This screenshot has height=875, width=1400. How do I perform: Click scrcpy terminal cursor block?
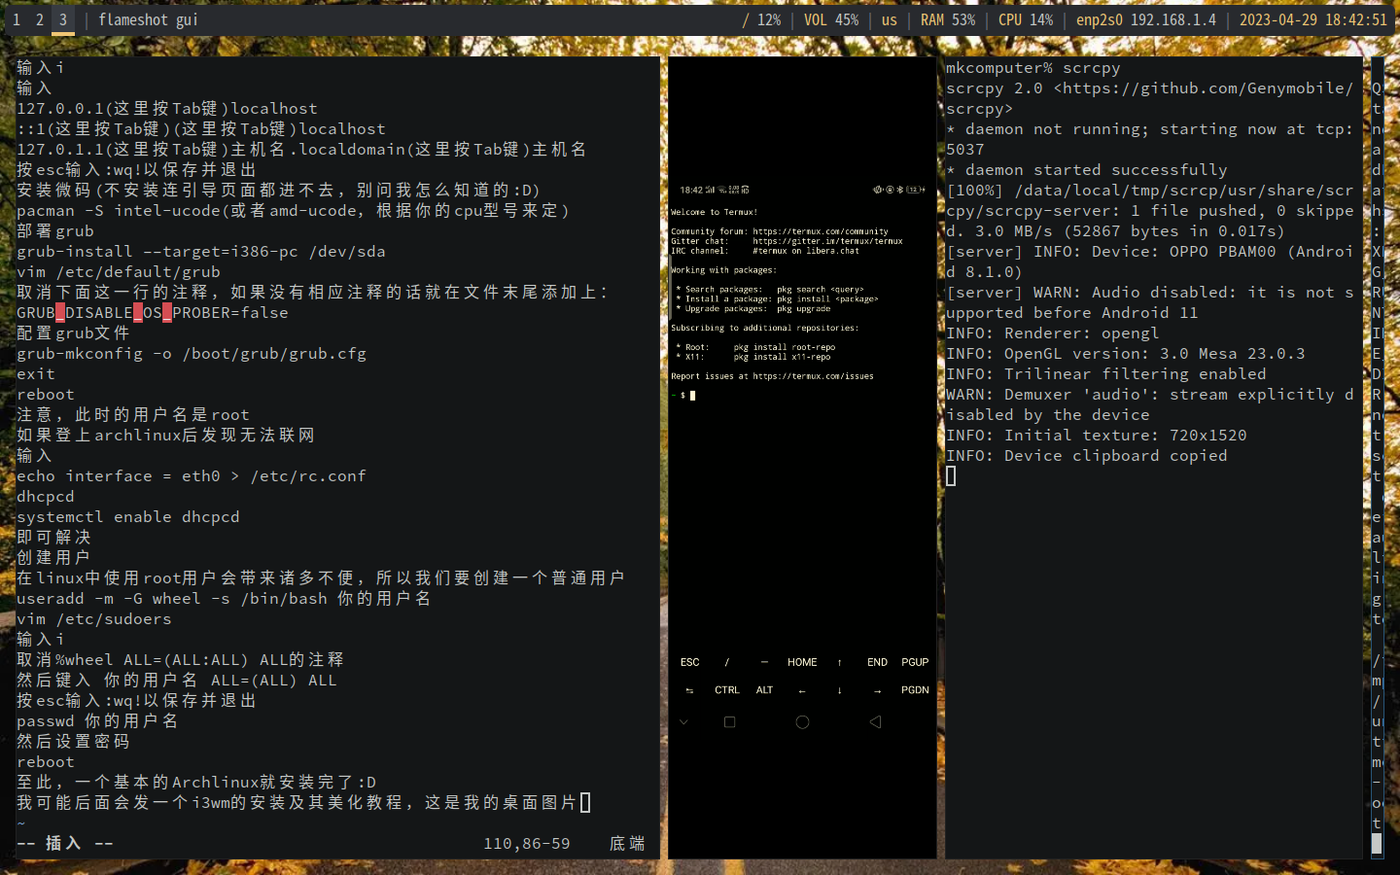tap(951, 476)
